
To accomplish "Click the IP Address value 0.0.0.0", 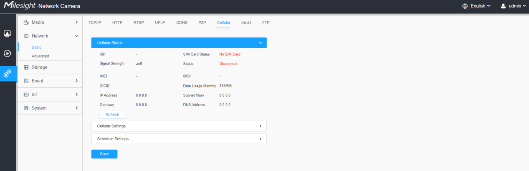I will click(x=141, y=95).
